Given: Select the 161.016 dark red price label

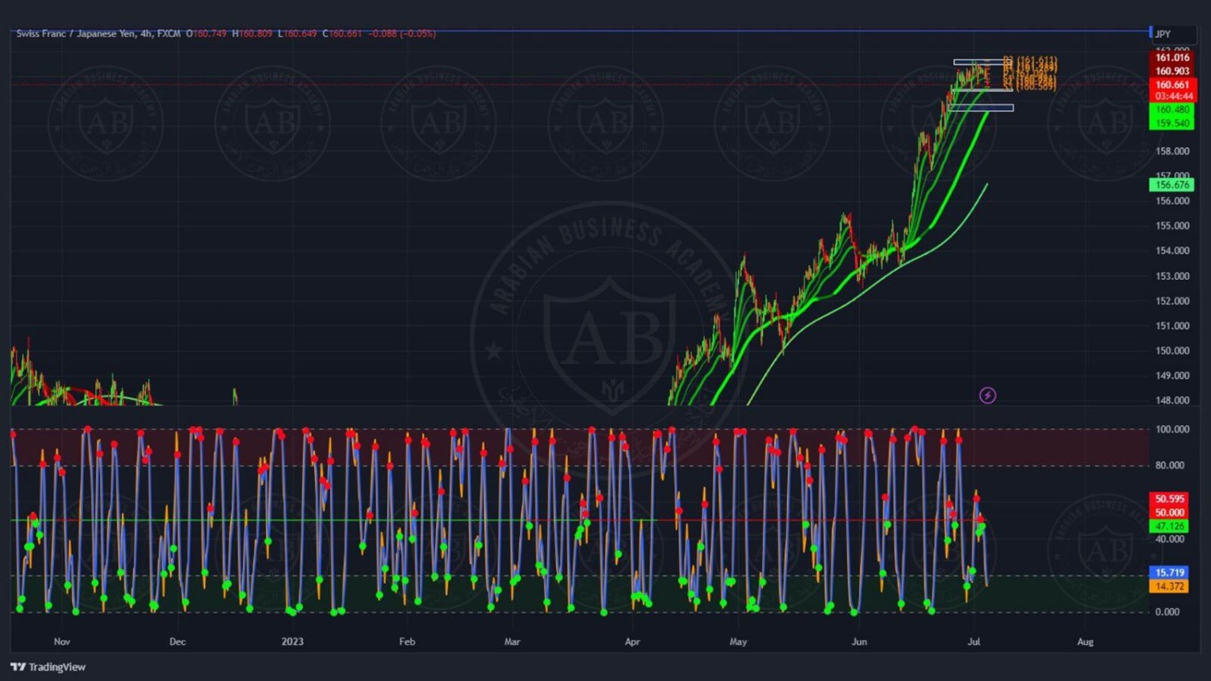Looking at the screenshot, I should click(1171, 57).
